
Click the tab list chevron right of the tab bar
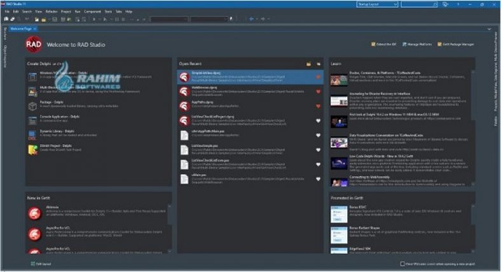[x=489, y=29]
